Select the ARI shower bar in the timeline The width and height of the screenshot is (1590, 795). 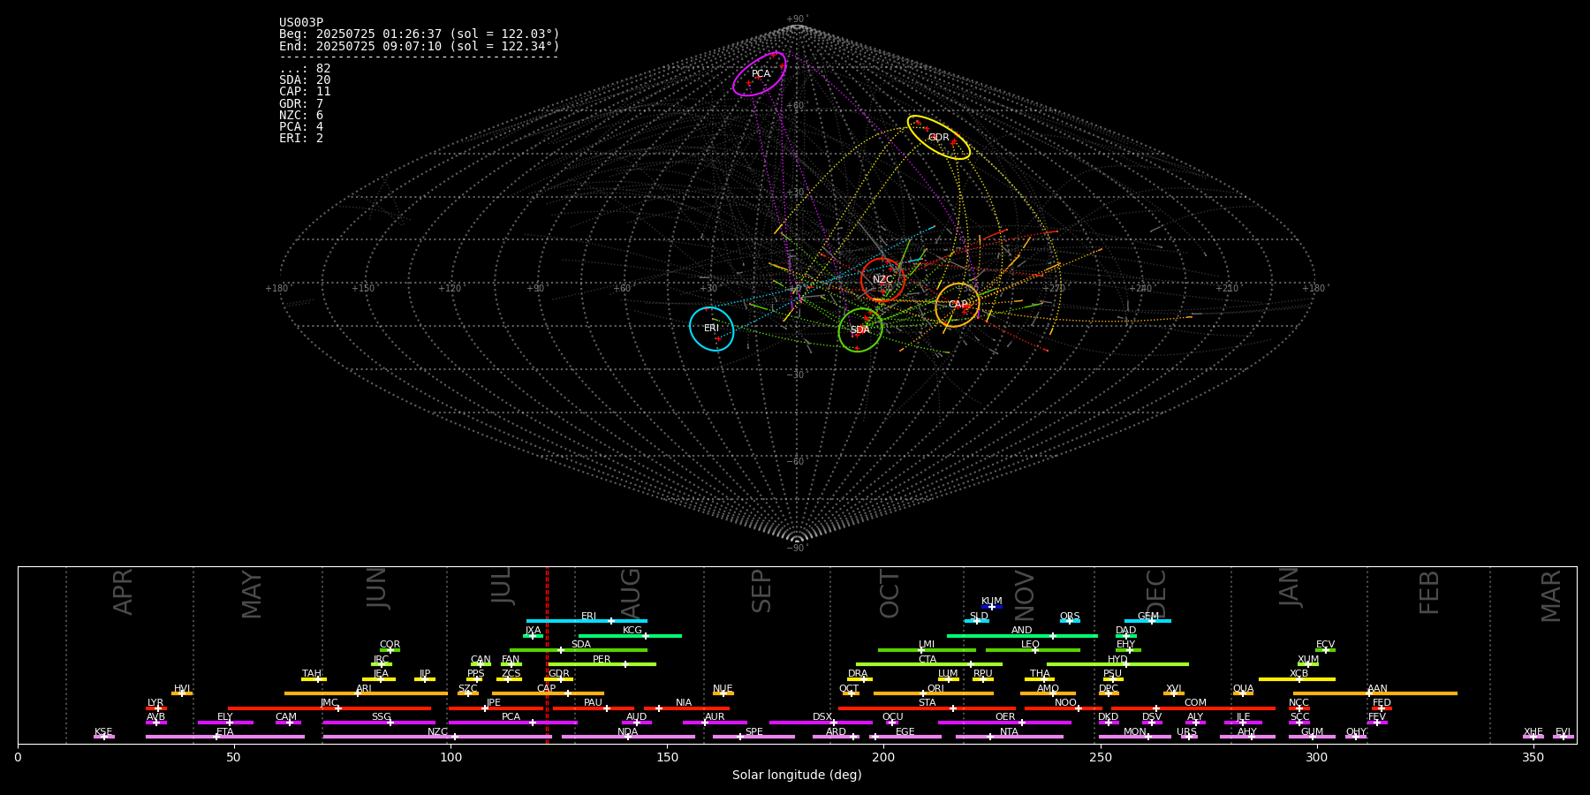(x=366, y=693)
